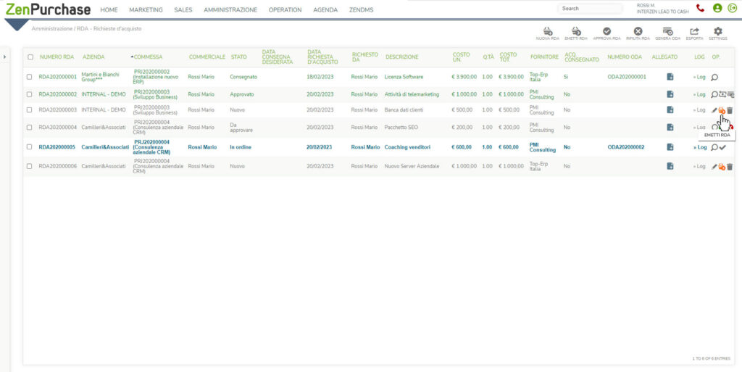Open the Marketing menu in the top bar
The height and width of the screenshot is (372, 742).
pyautogui.click(x=146, y=9)
